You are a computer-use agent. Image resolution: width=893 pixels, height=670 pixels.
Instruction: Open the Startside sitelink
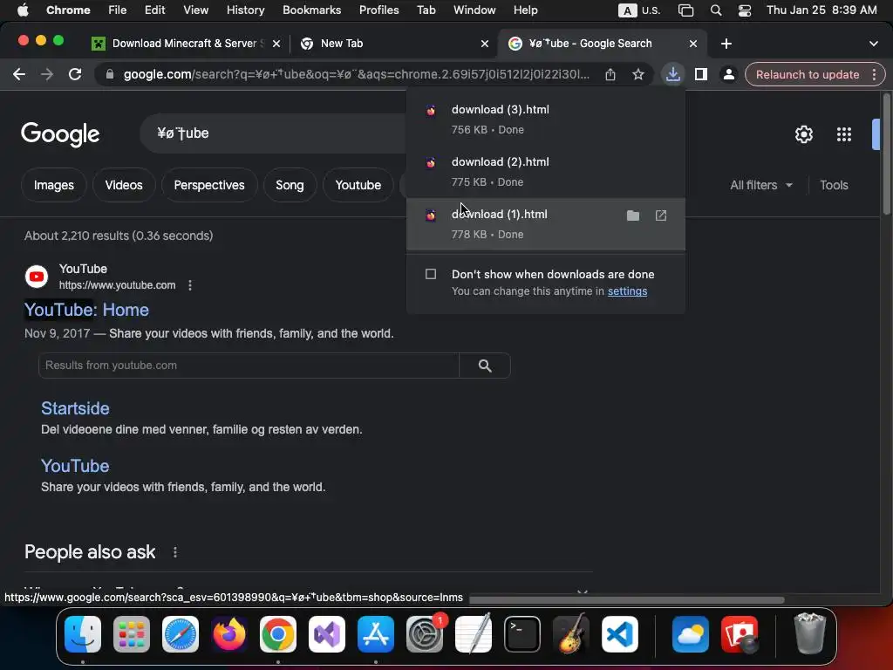[x=75, y=408]
